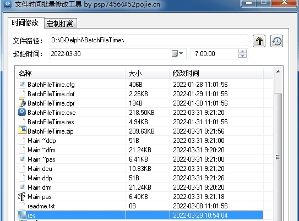Click the 2022-01-28 11:01:56 modified time
Image resolution: width=299 pixels, height=221 pixels.
[x=200, y=84]
